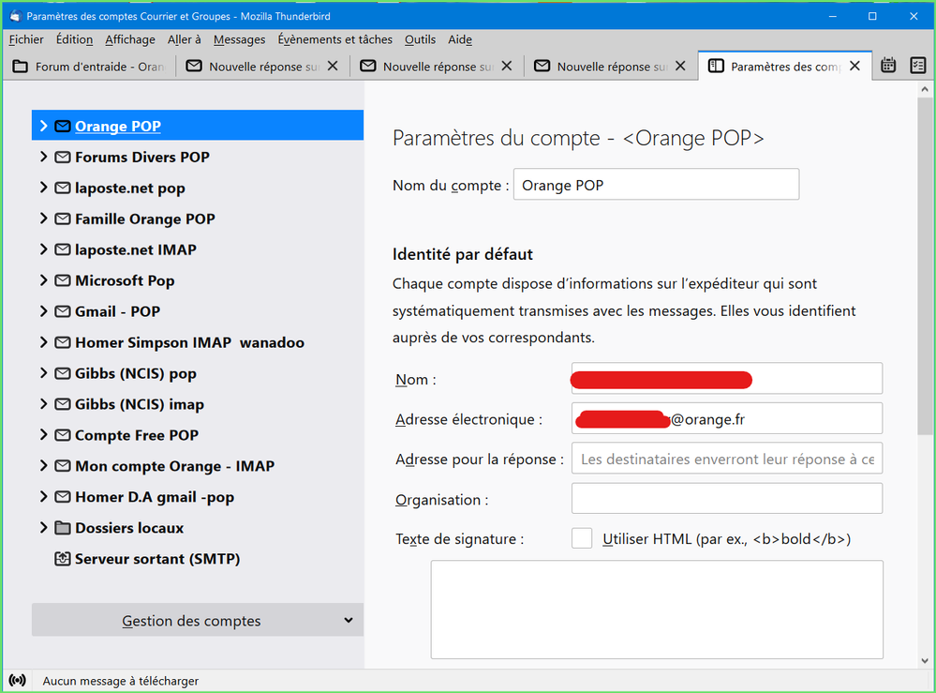Open the Gestion des comptes dropdown
This screenshot has width=936, height=693.
pyautogui.click(x=198, y=620)
